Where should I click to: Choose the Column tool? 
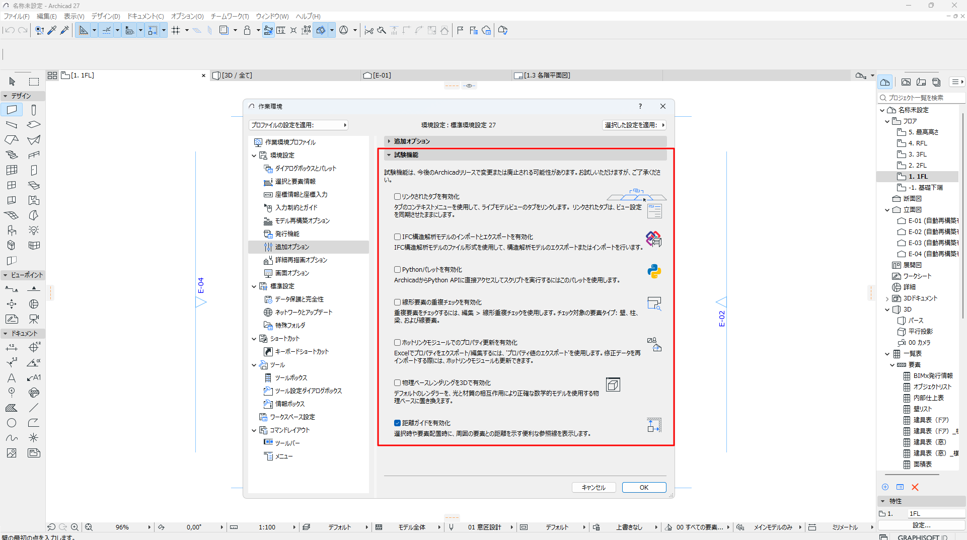point(34,110)
